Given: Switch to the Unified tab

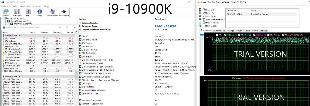Looking at the screenshot, I should click(x=255, y=31).
